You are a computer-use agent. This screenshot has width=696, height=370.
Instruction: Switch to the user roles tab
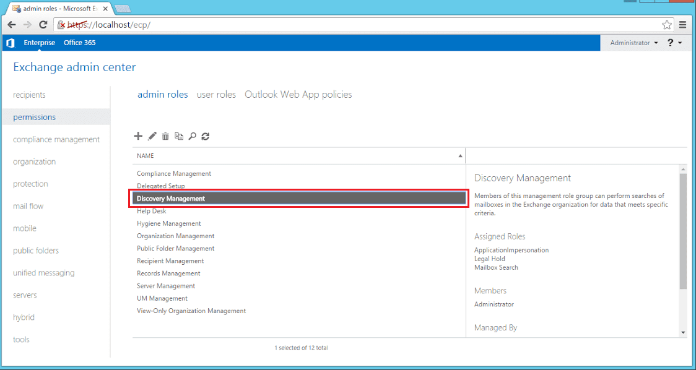pyautogui.click(x=216, y=94)
